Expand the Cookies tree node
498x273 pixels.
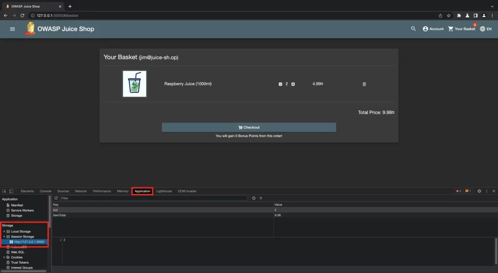coord(4,257)
